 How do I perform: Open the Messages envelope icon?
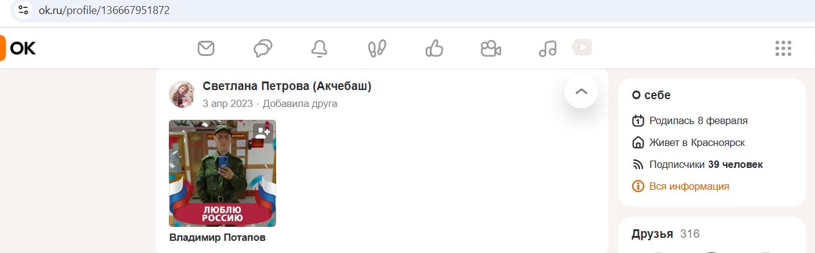pos(207,48)
